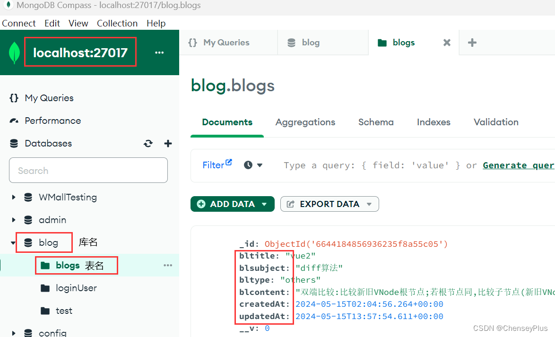The width and height of the screenshot is (555, 337).
Task: Open the Collection menu
Action: point(117,23)
